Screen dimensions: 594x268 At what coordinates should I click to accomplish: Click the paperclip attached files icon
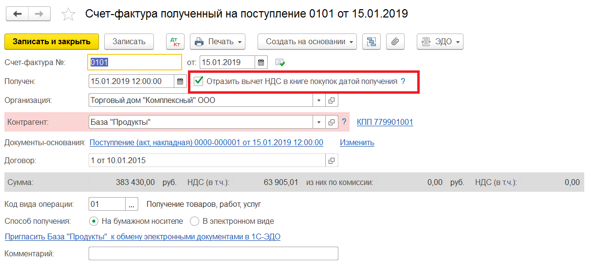point(395,42)
